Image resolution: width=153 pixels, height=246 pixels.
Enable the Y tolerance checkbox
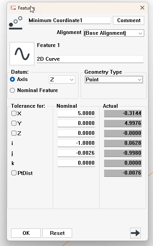coord(14,123)
